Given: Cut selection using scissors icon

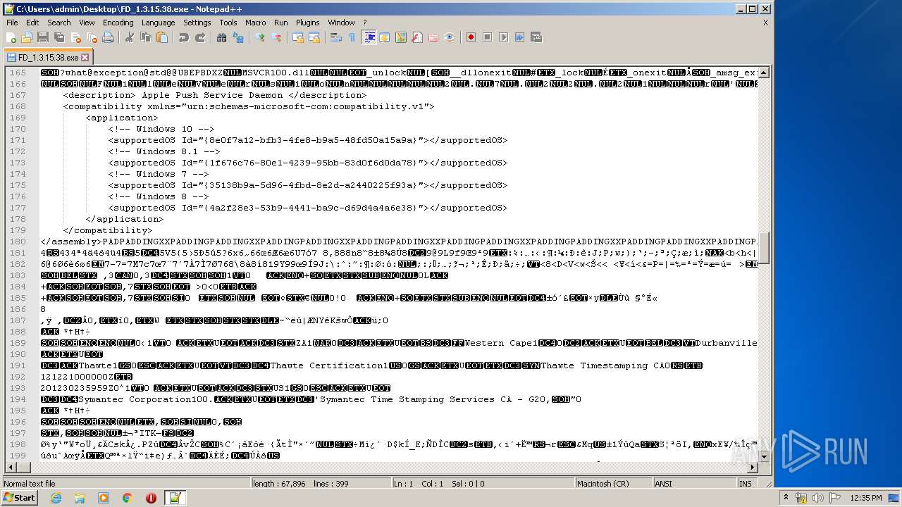Looking at the screenshot, I should pos(129,37).
